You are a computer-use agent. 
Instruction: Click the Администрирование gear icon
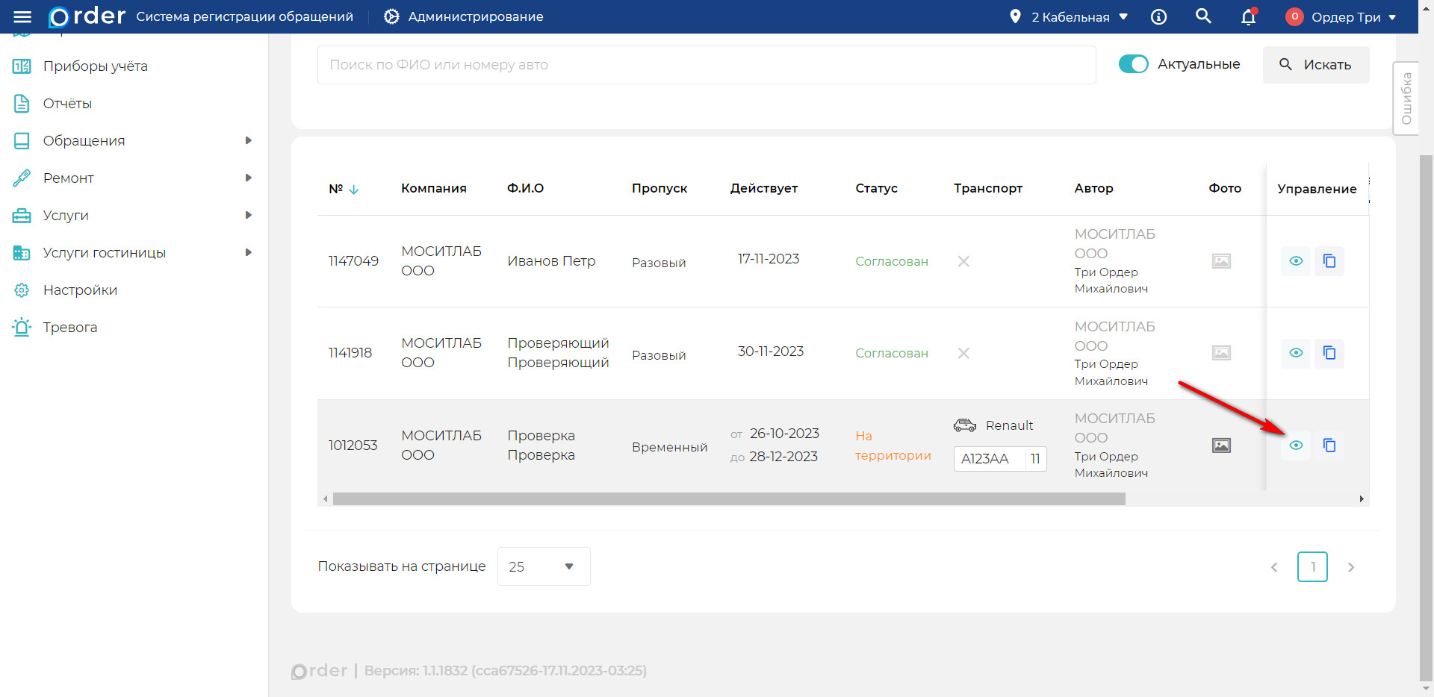[391, 16]
